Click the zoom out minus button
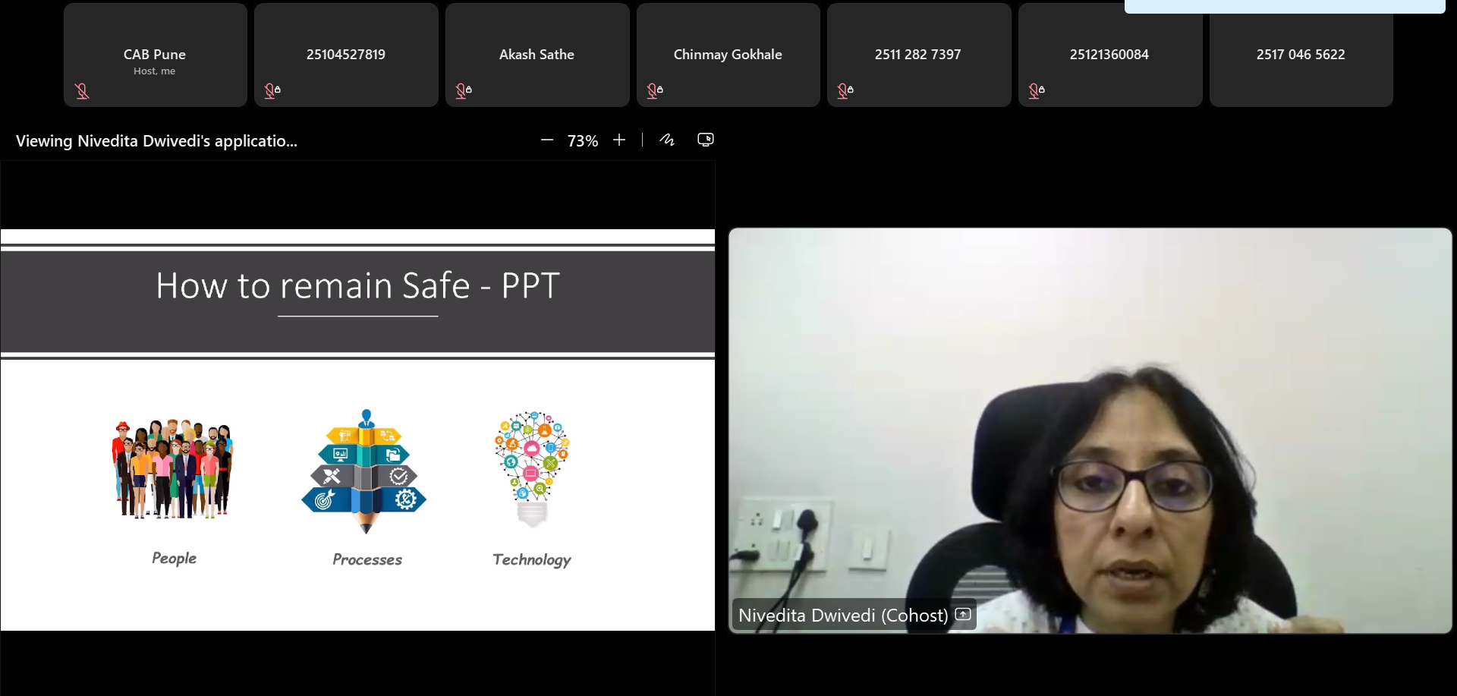This screenshot has width=1457, height=696. [546, 140]
